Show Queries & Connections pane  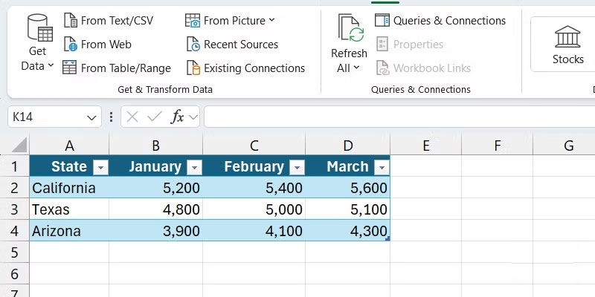[440, 20]
